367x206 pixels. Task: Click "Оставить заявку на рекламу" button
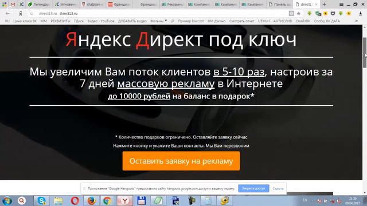181,161
